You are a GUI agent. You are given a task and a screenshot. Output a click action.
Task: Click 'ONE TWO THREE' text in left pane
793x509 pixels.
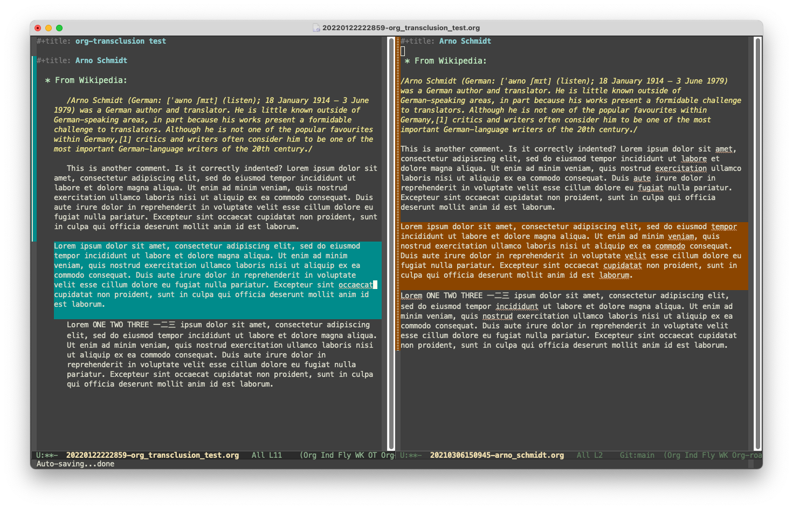121,325
